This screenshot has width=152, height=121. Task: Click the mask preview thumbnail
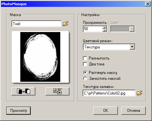[x=40, y=57]
